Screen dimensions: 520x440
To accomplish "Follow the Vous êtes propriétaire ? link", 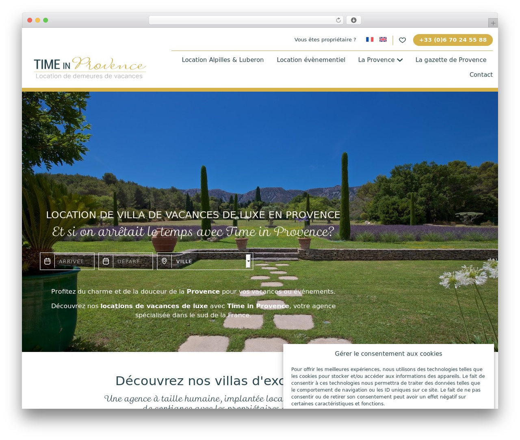I will coord(325,39).
